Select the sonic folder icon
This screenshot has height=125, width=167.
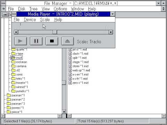click(14, 74)
